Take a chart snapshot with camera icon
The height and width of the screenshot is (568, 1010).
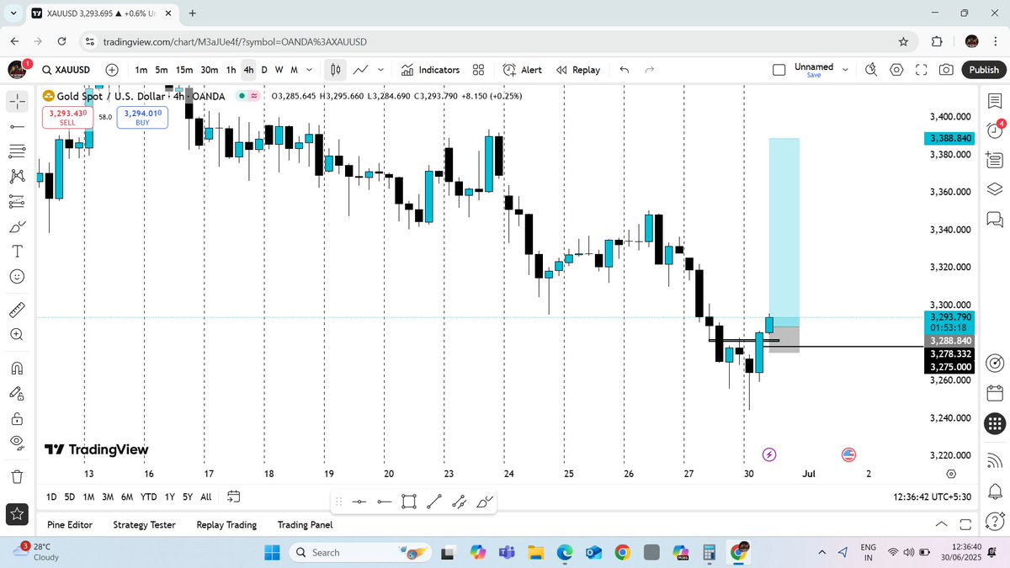947,70
